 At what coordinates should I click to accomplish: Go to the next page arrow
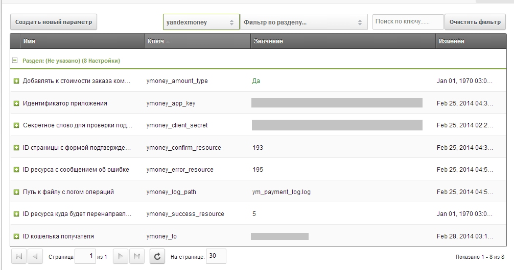point(120,257)
